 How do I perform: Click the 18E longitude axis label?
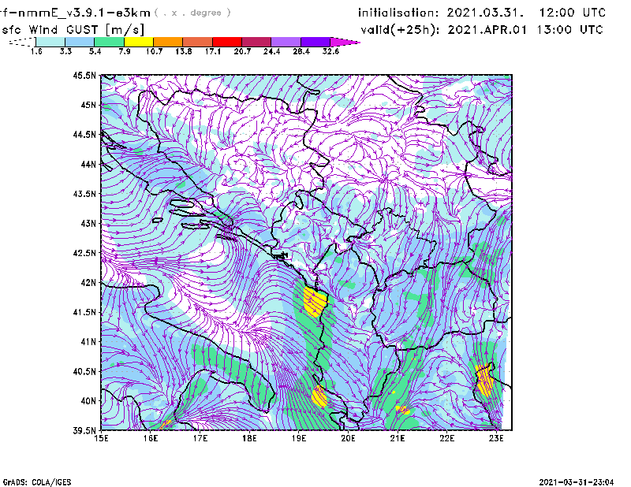point(249,438)
